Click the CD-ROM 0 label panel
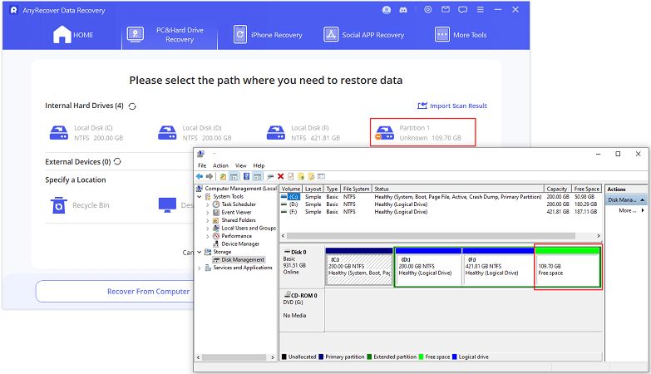 click(x=302, y=310)
